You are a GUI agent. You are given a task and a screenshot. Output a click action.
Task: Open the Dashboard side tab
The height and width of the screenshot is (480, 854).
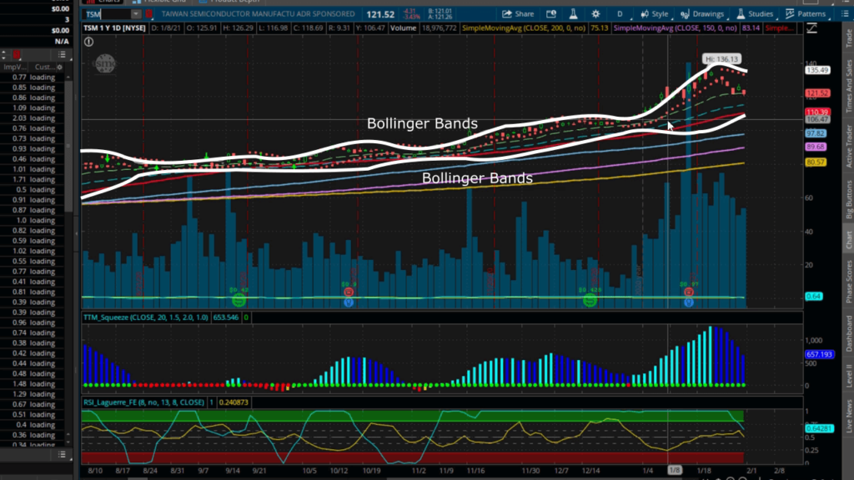click(848, 333)
